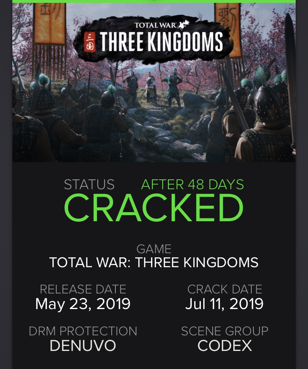Select the AFTER 48 DAYS label
The image size is (308, 369).
[x=192, y=185]
